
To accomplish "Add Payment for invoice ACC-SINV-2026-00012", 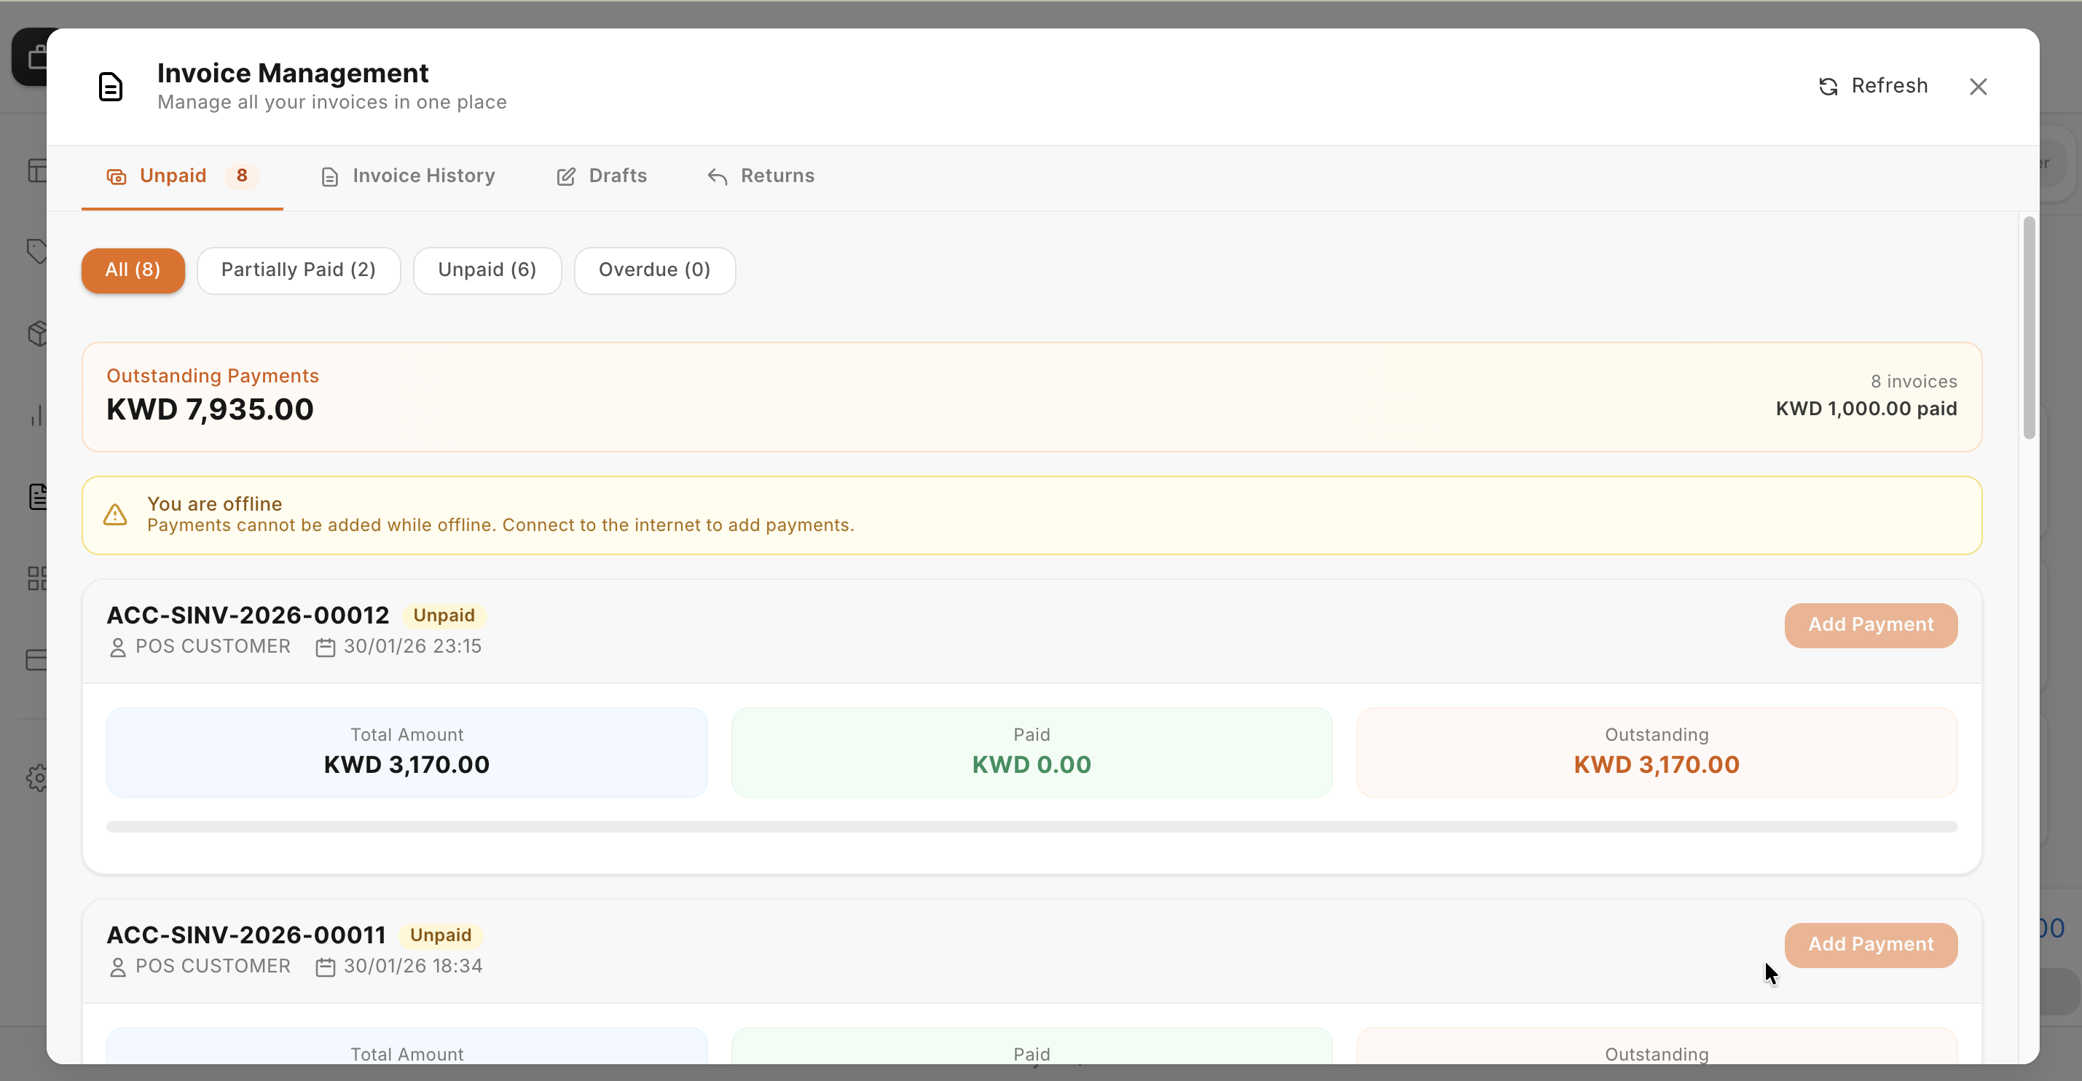I will click(x=1871, y=625).
